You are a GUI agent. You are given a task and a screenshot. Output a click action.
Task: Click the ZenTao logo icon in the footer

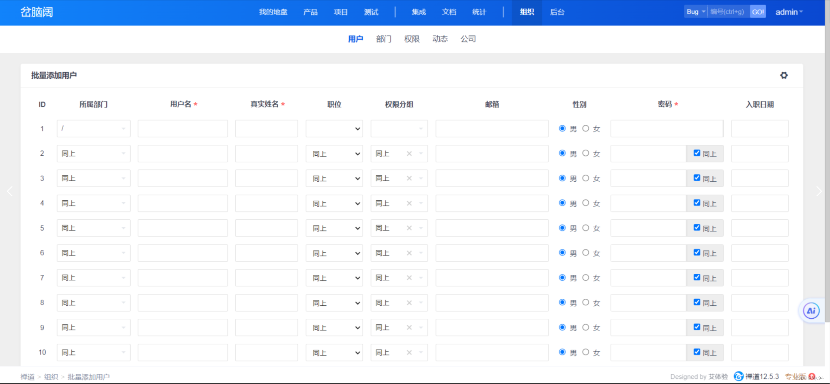(739, 376)
